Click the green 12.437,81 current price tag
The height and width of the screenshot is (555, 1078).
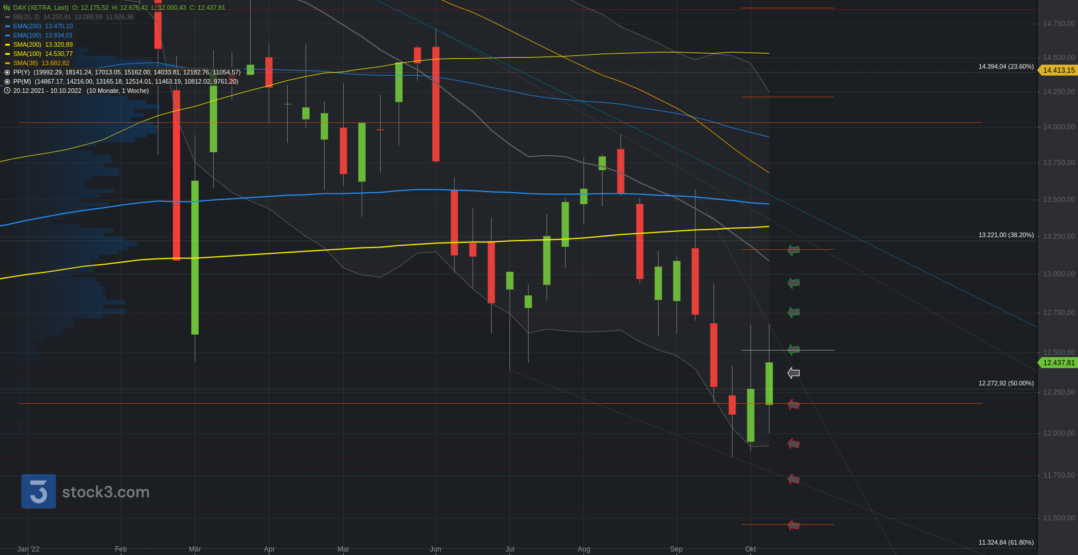click(x=1058, y=363)
